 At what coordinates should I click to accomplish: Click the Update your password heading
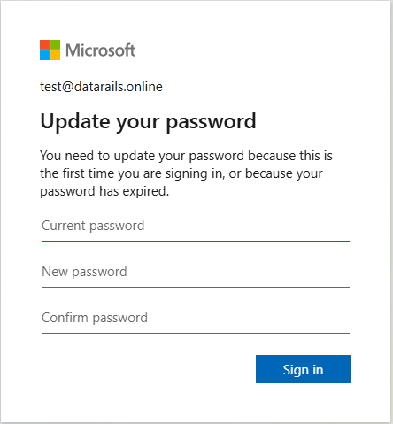[148, 121]
